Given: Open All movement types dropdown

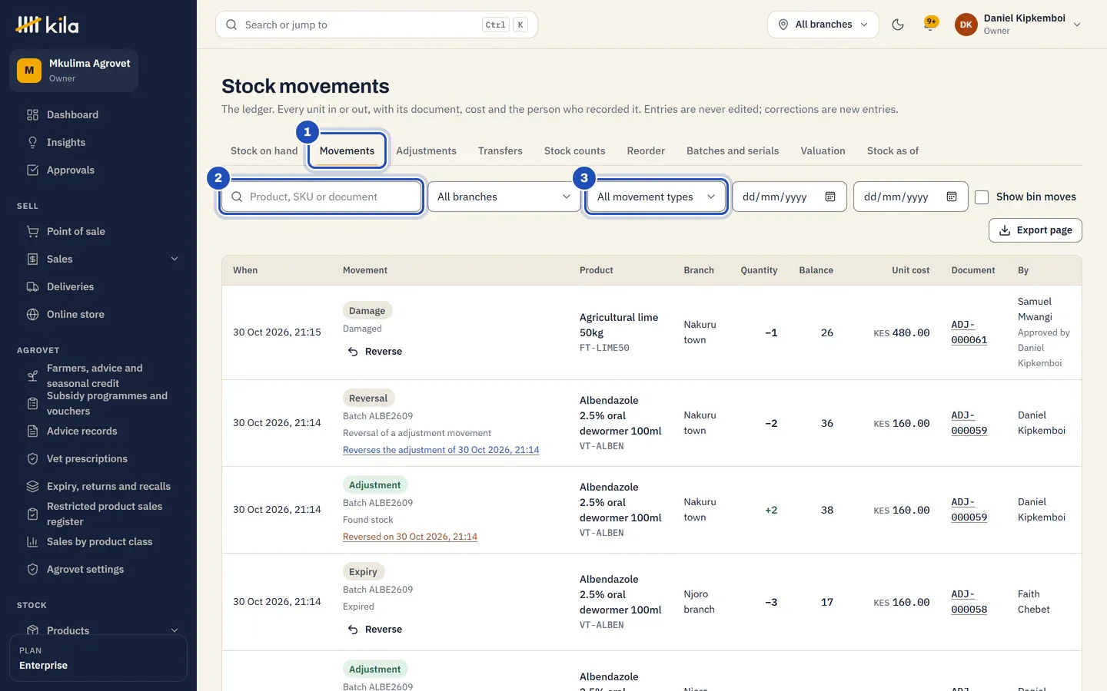Looking at the screenshot, I should pos(657,197).
